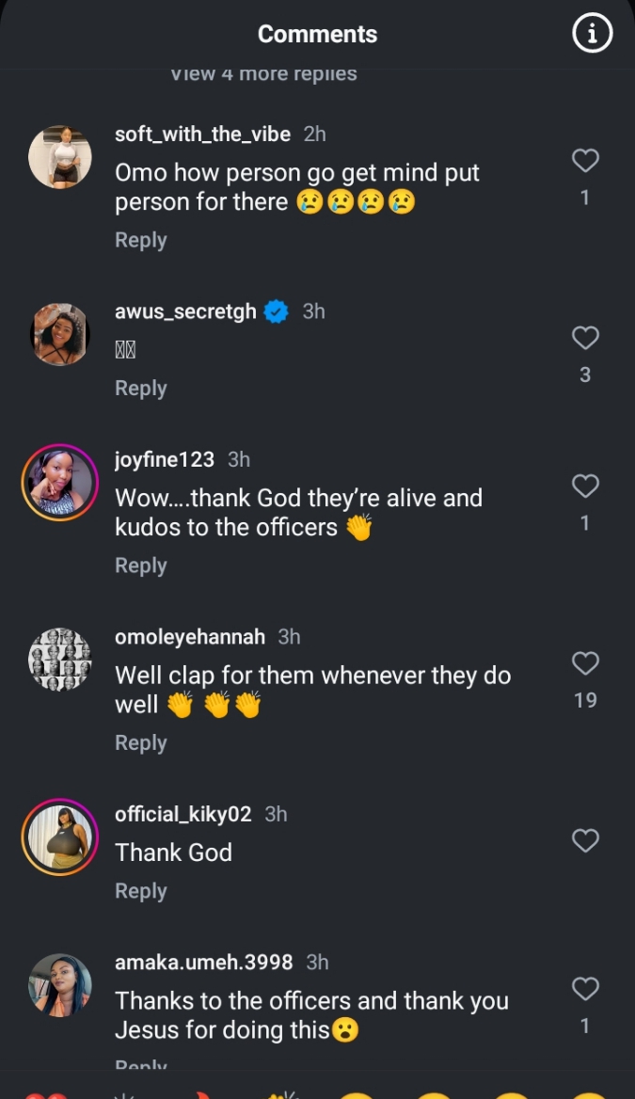Heart official_kiky02's 'Thank God' comment
This screenshot has height=1099, width=635.
[x=585, y=840]
